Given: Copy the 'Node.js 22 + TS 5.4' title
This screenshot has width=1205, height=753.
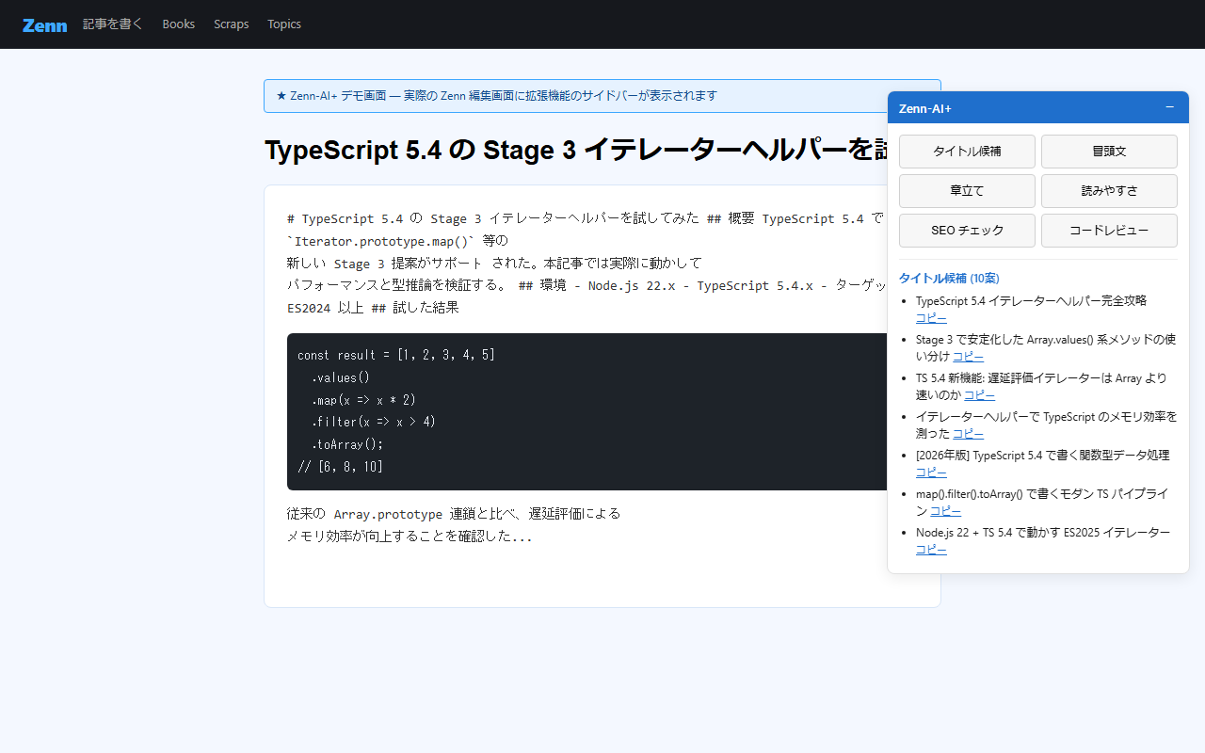Looking at the screenshot, I should [931, 550].
